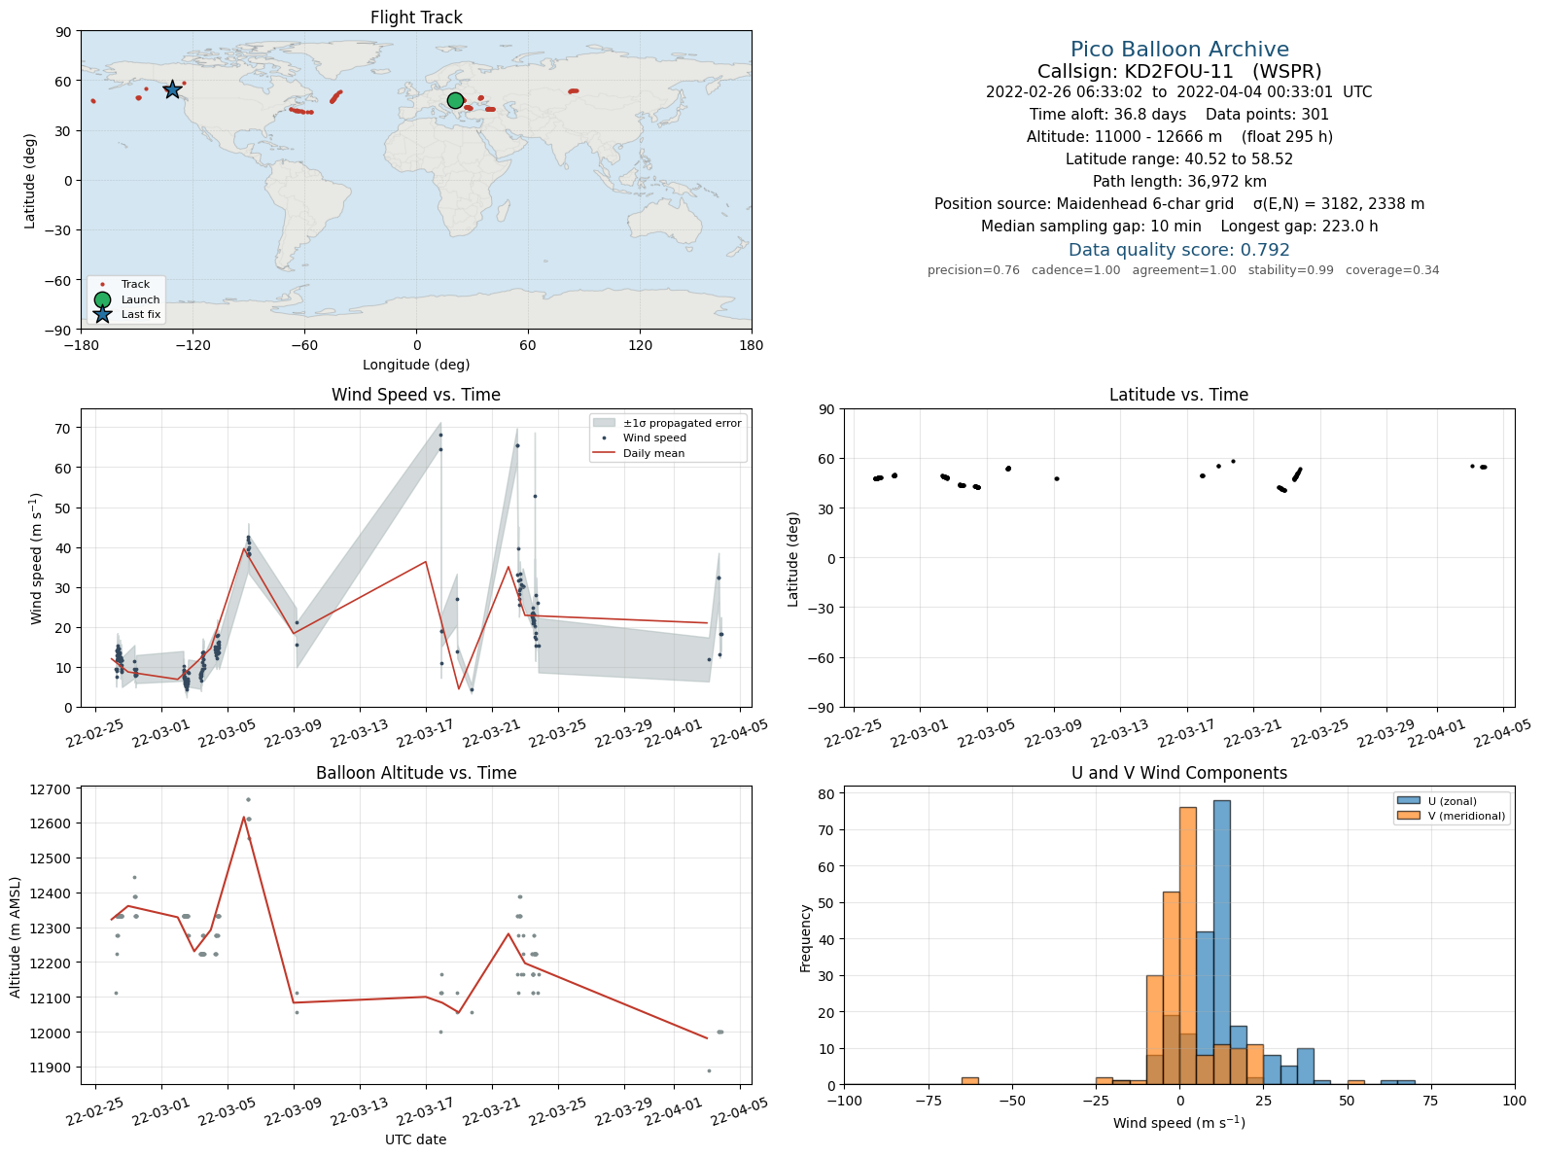Click the 'stability=0.99' value
The height and width of the screenshot is (1156, 1543).
pos(1291,270)
